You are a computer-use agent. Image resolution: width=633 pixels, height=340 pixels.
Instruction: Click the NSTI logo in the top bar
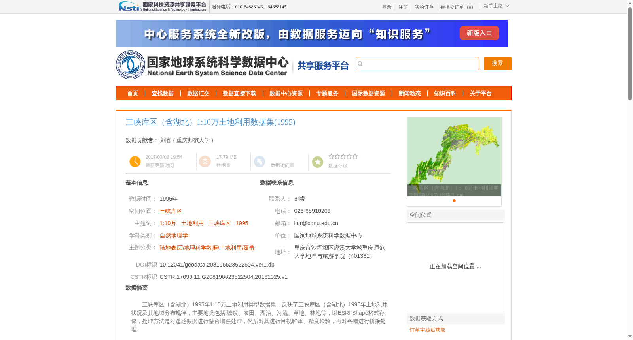point(163,6)
